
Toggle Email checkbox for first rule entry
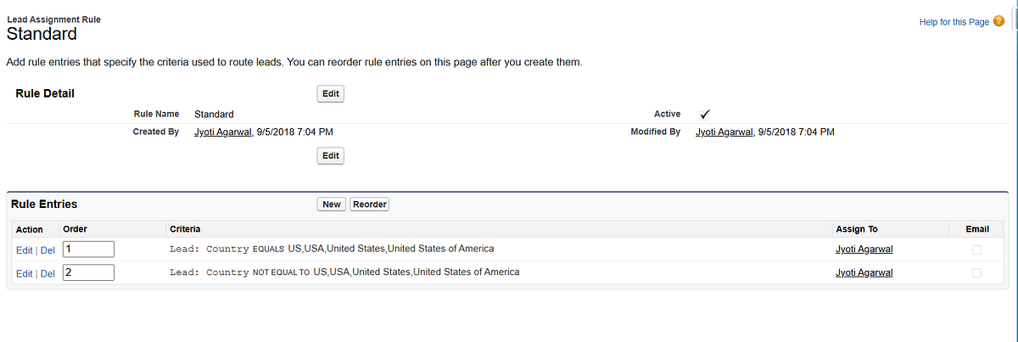976,249
